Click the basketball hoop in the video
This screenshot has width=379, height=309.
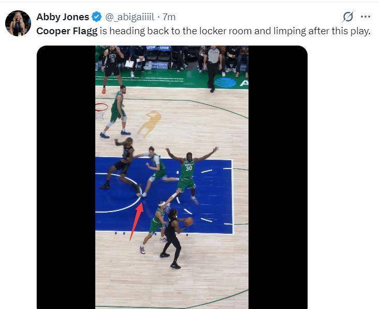coord(101,112)
